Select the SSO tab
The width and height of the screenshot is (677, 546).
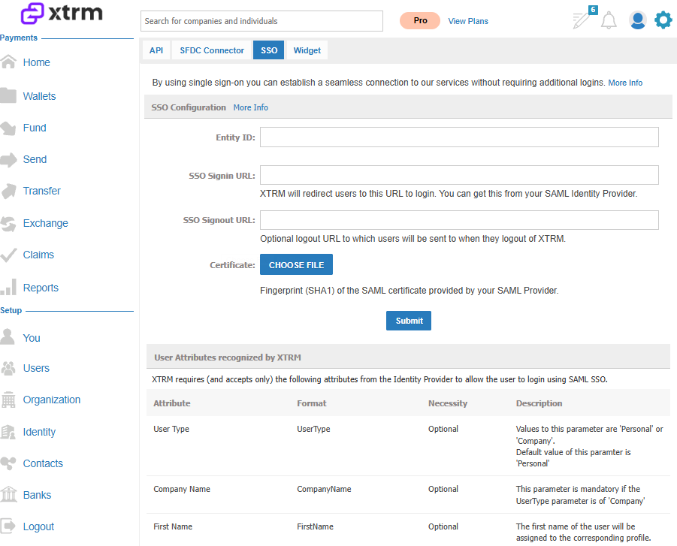click(268, 50)
